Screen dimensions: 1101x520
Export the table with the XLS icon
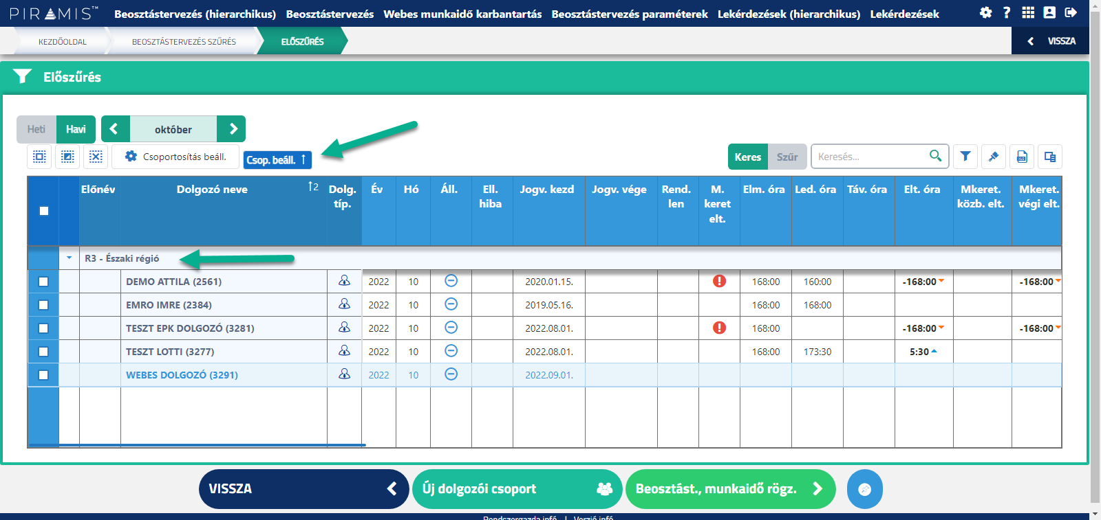tap(1022, 157)
